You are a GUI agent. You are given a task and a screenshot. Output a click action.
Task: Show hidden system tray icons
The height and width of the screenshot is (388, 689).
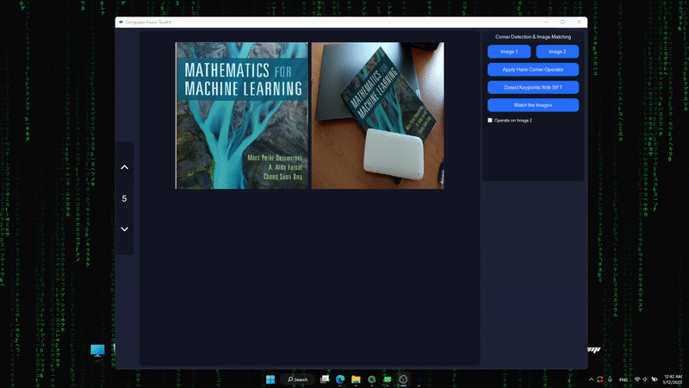coord(591,379)
